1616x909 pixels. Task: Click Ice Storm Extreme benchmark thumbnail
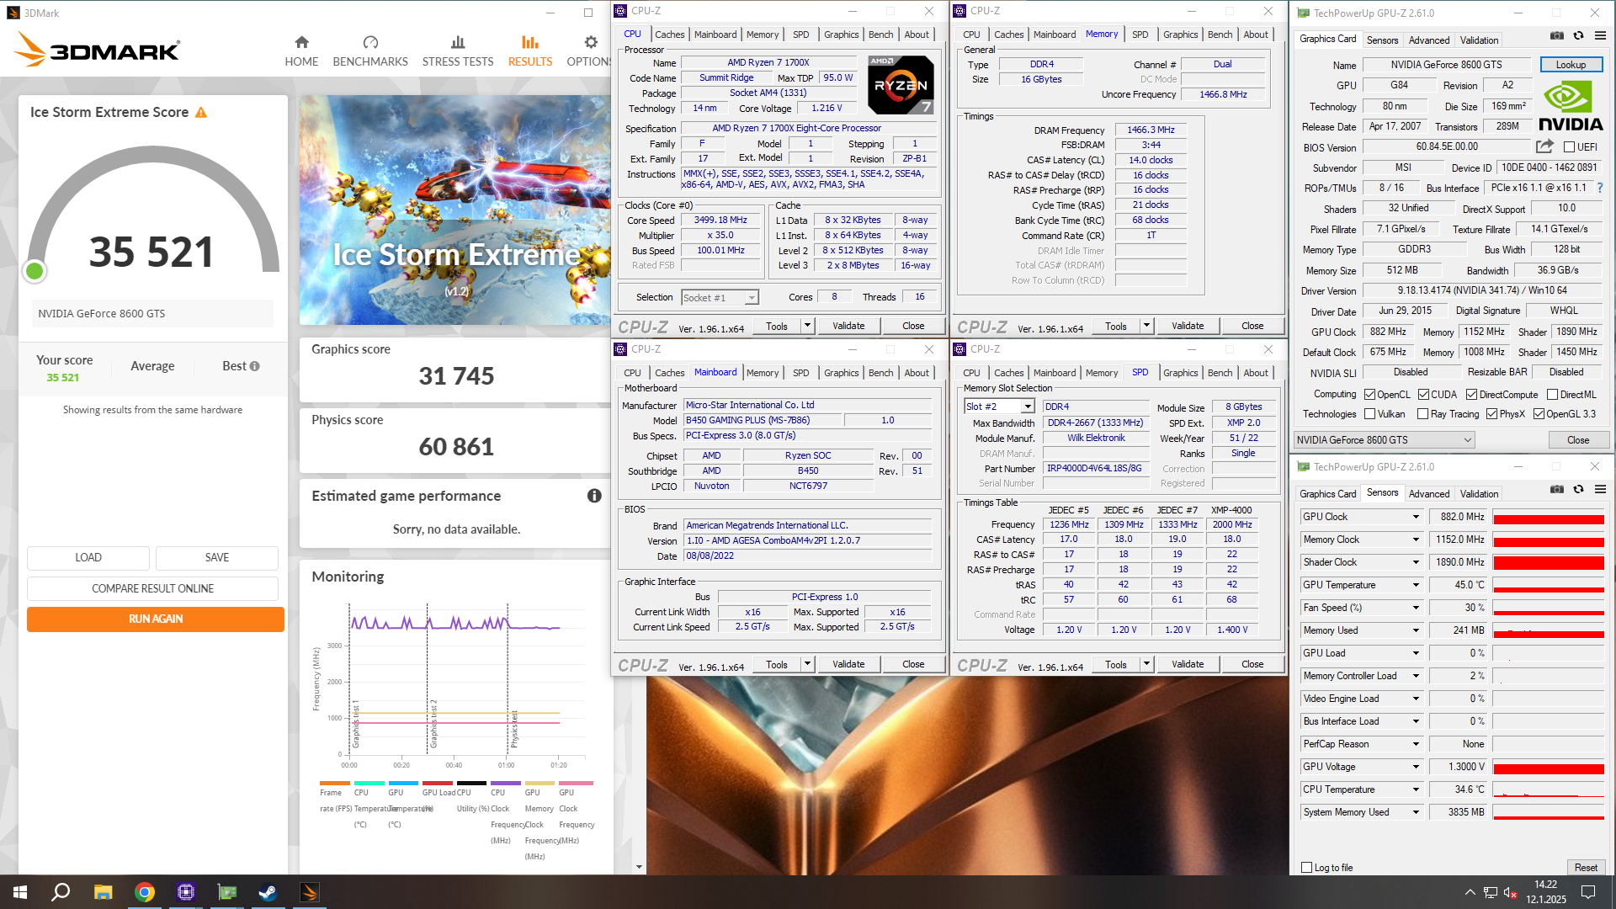[x=455, y=210]
